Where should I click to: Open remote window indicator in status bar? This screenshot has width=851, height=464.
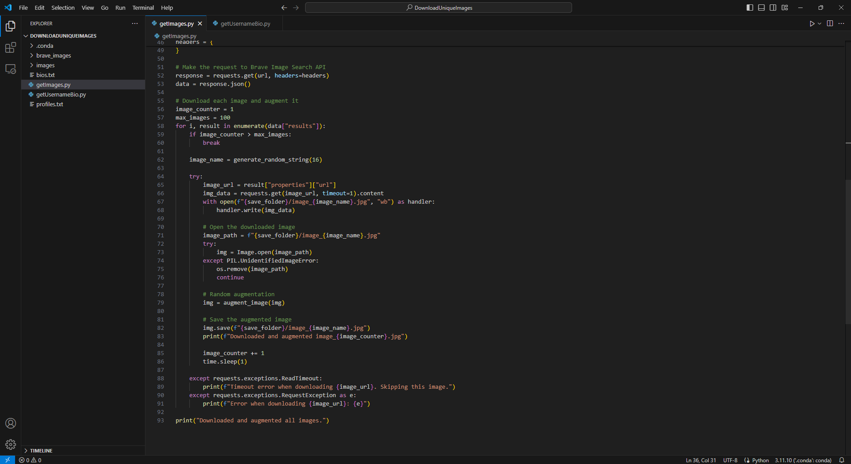[x=8, y=460]
